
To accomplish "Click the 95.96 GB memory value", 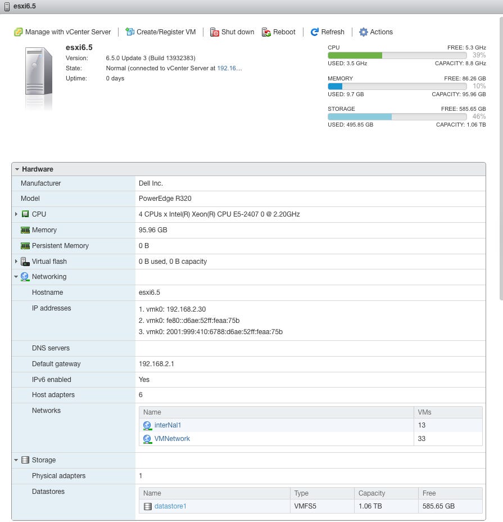I will coord(153,230).
